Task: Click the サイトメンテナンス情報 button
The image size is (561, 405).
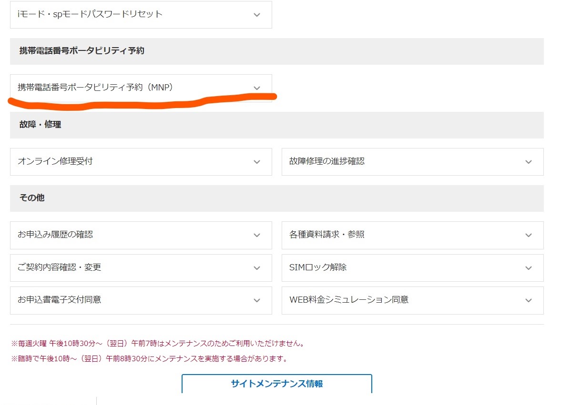Action: coord(277,384)
